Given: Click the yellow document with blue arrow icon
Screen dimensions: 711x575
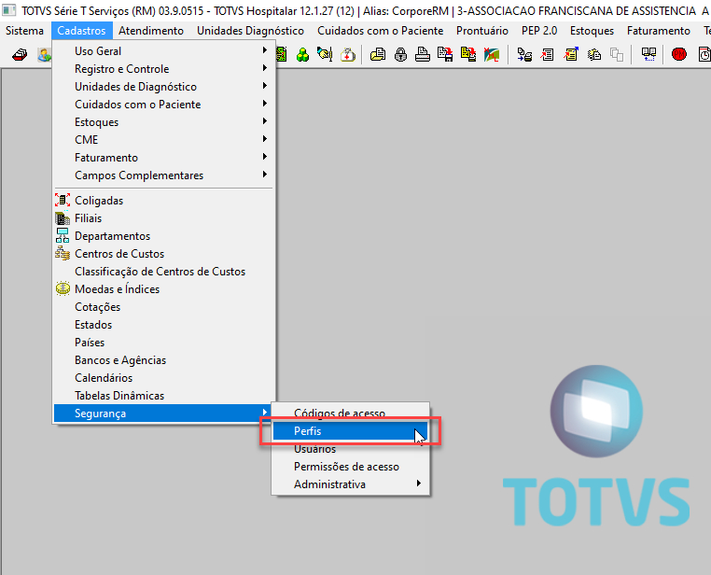Looking at the screenshot, I should tap(571, 55).
